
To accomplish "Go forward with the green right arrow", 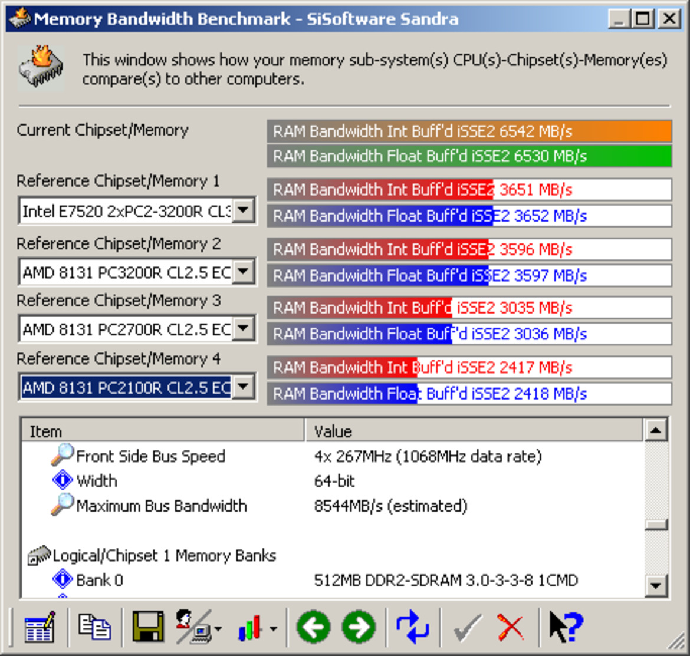I will point(359,627).
